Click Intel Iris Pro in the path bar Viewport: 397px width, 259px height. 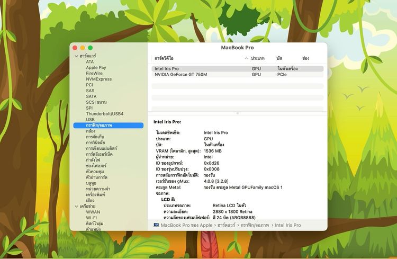pyautogui.click(x=288, y=225)
